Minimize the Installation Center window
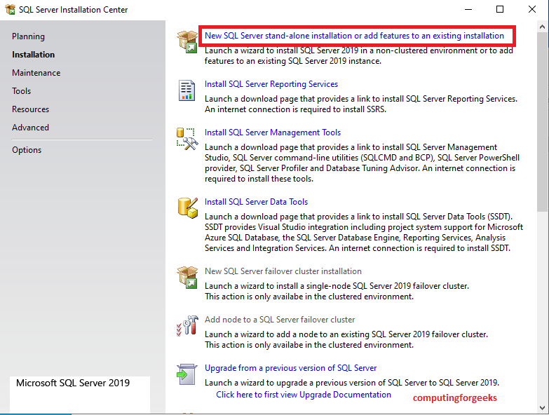The width and height of the screenshot is (549, 415). 468,9
